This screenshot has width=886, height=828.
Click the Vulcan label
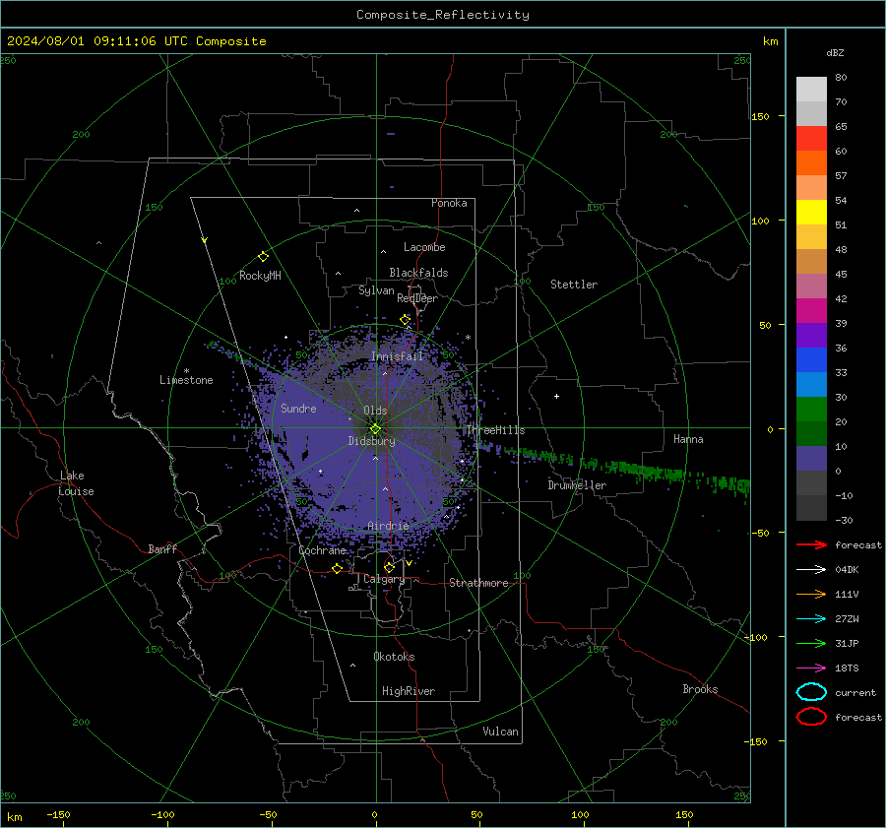point(500,732)
